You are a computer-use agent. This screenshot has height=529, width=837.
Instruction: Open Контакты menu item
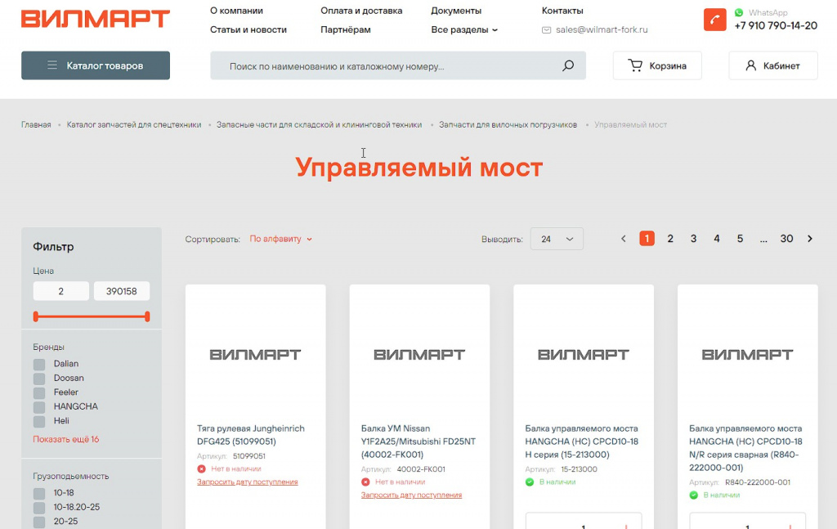pyautogui.click(x=562, y=11)
